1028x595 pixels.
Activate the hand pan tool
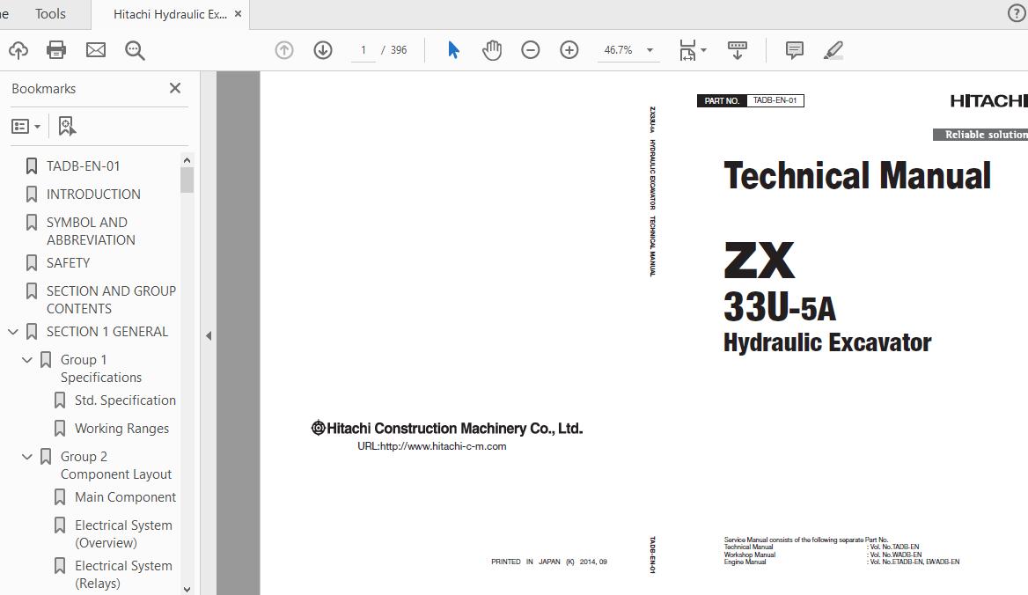click(x=492, y=50)
